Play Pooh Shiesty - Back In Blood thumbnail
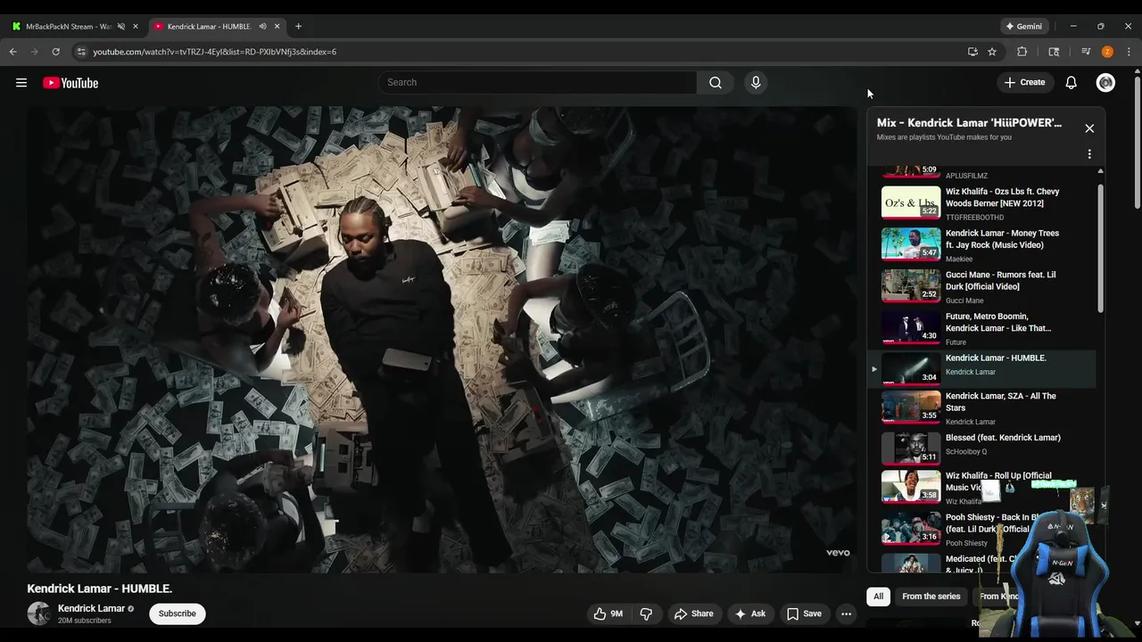 (x=911, y=527)
